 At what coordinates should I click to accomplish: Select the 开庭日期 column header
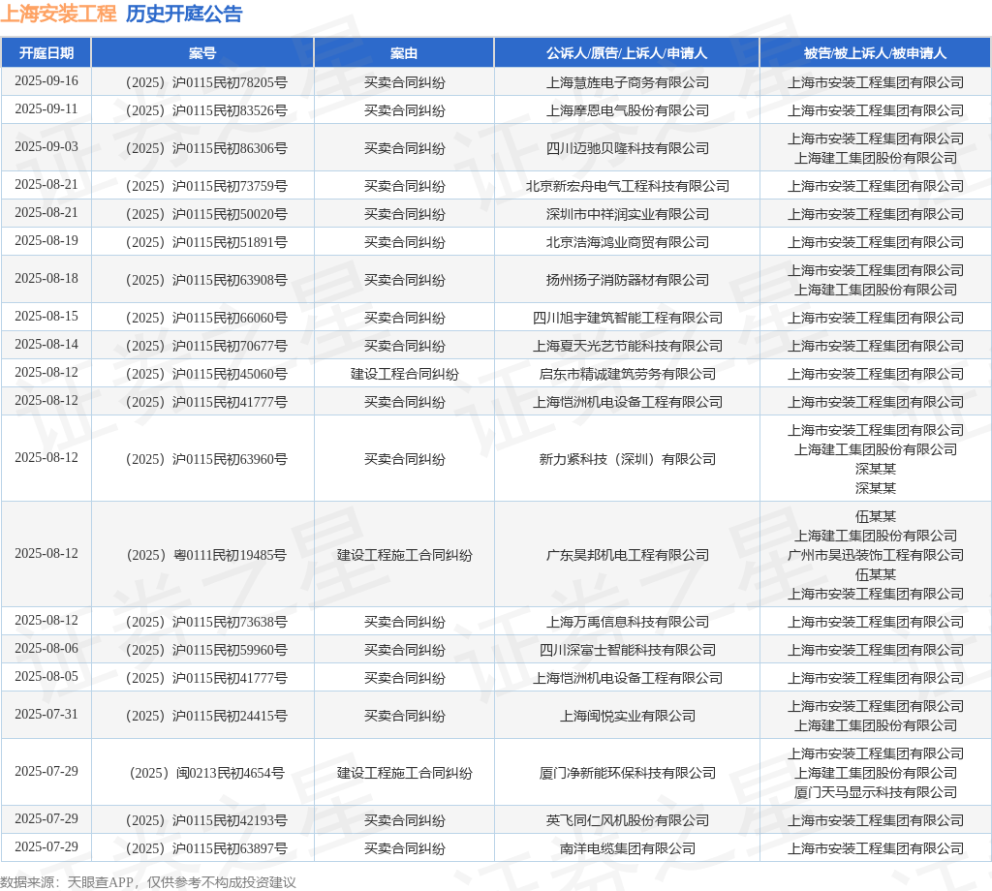click(x=46, y=53)
